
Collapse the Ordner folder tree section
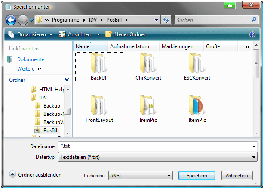(67, 80)
